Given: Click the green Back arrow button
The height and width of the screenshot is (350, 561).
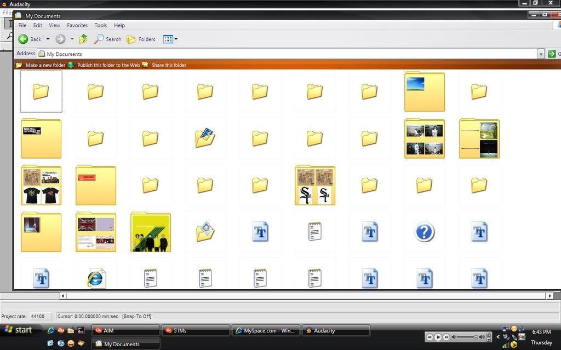Looking at the screenshot, I should click(x=23, y=39).
